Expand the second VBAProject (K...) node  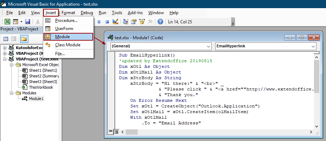(5, 54)
